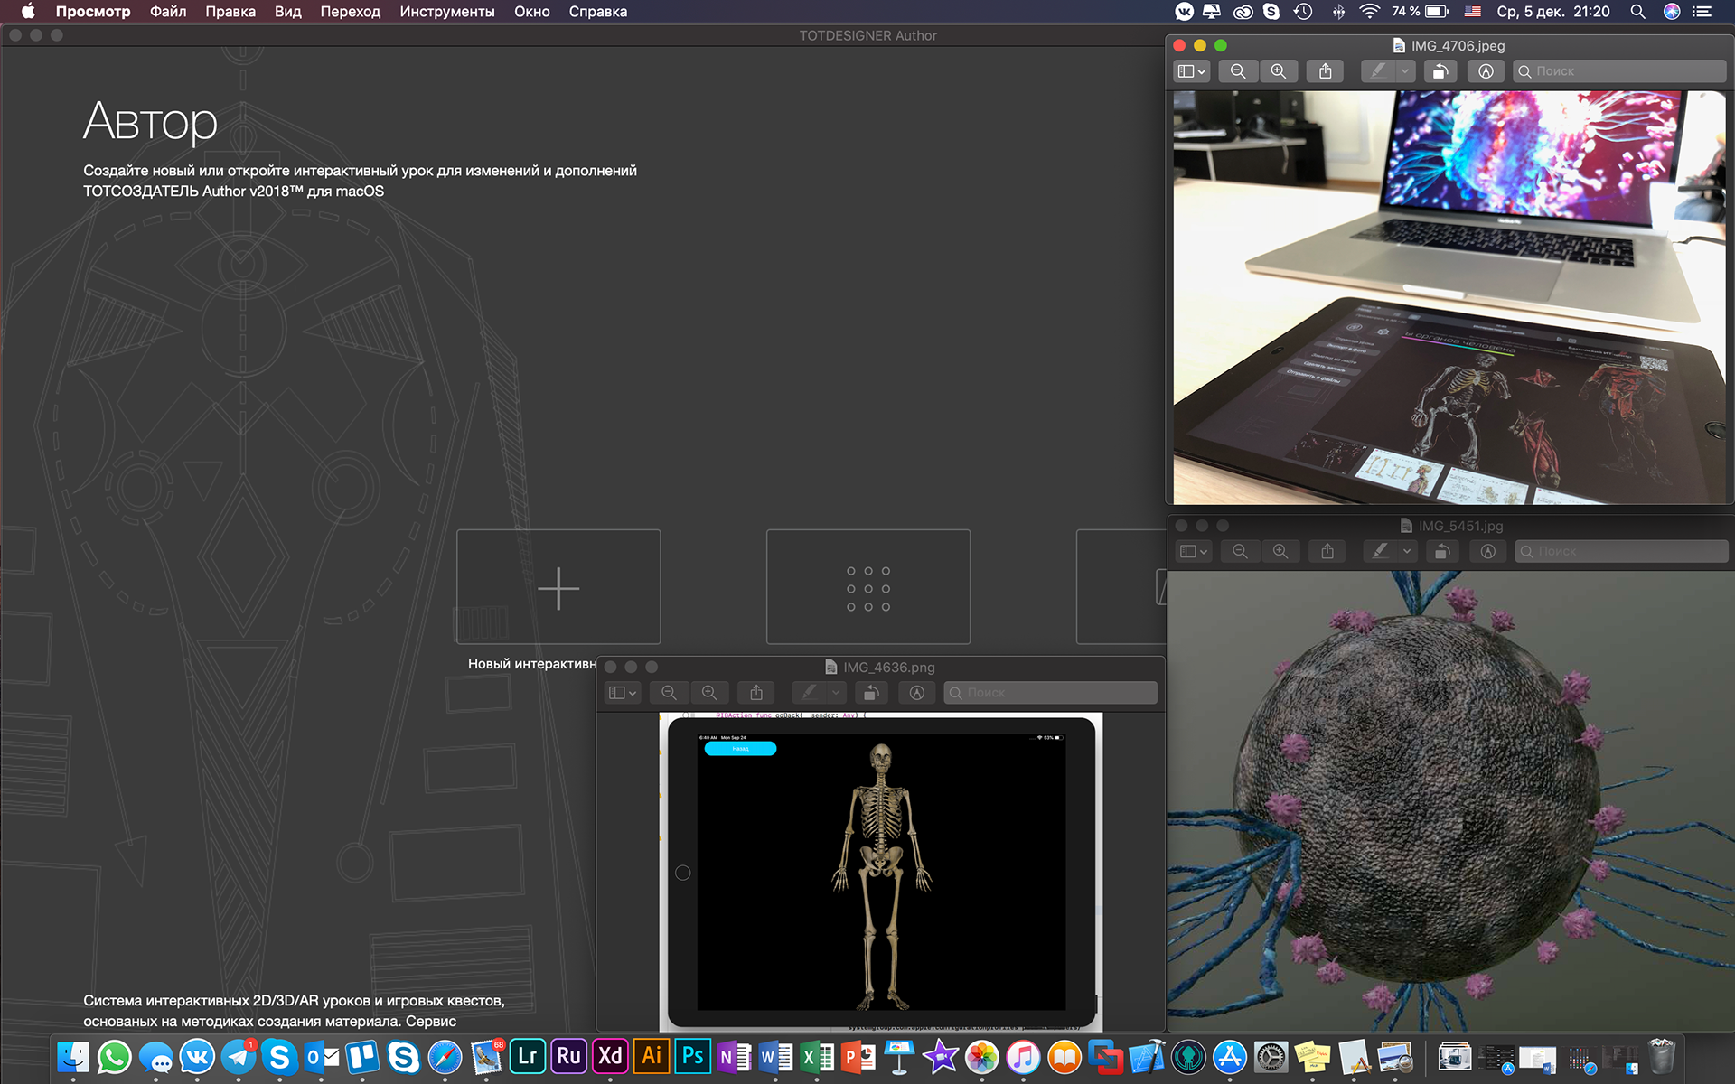1735x1084 pixels.
Task: Expand highlight options arrow in IMG_5451.jpg window
Action: click(x=1407, y=551)
